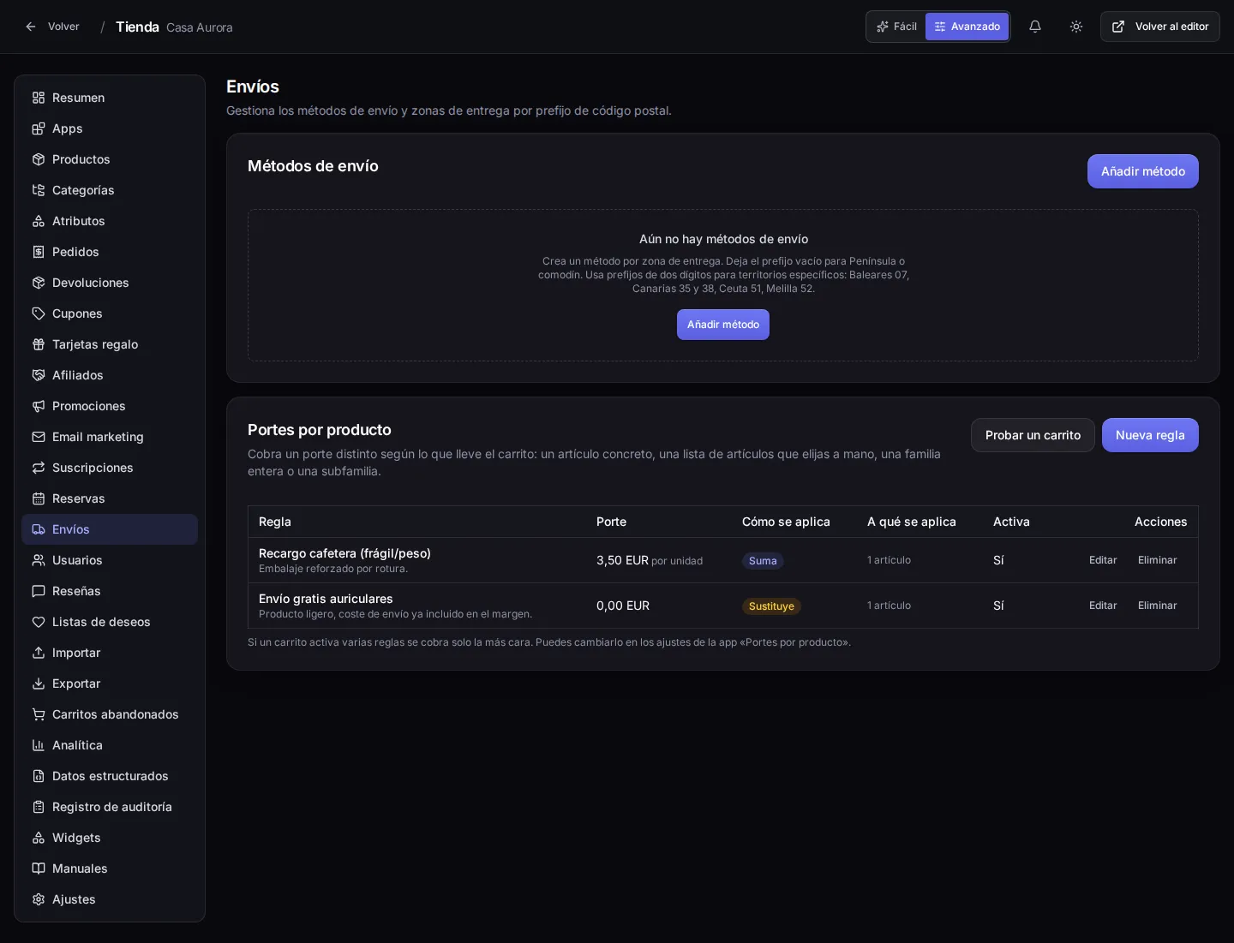Click the Sustituye badge
Image resolution: width=1234 pixels, height=943 pixels.
pos(771,606)
